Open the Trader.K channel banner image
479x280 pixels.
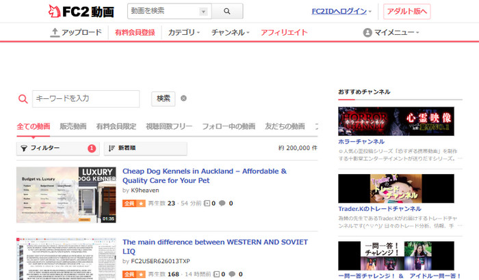tap(396, 188)
